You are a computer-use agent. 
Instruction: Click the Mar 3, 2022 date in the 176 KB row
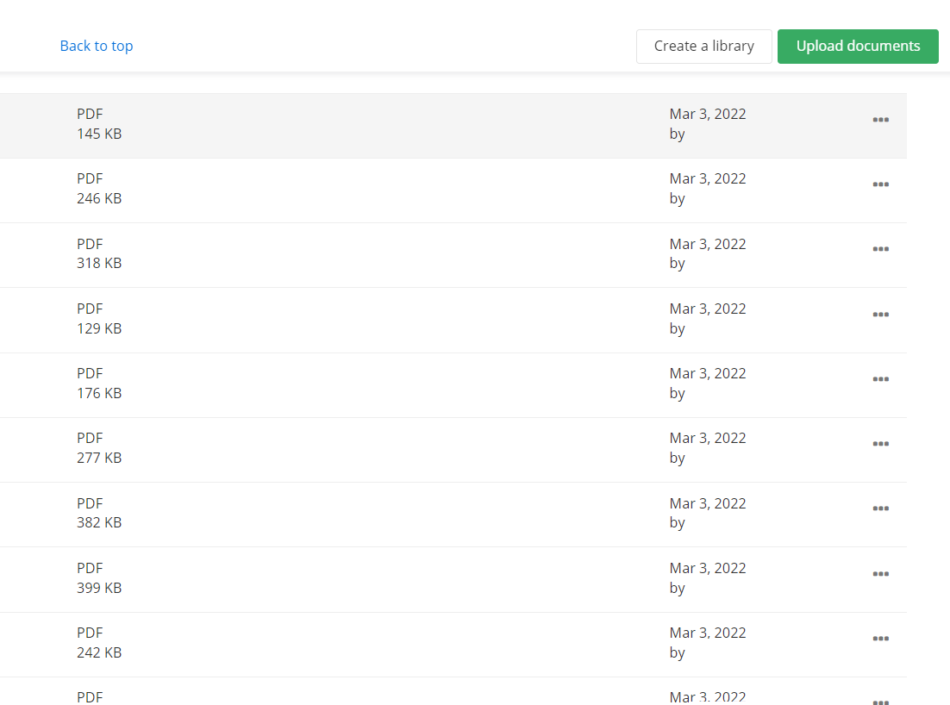point(708,374)
